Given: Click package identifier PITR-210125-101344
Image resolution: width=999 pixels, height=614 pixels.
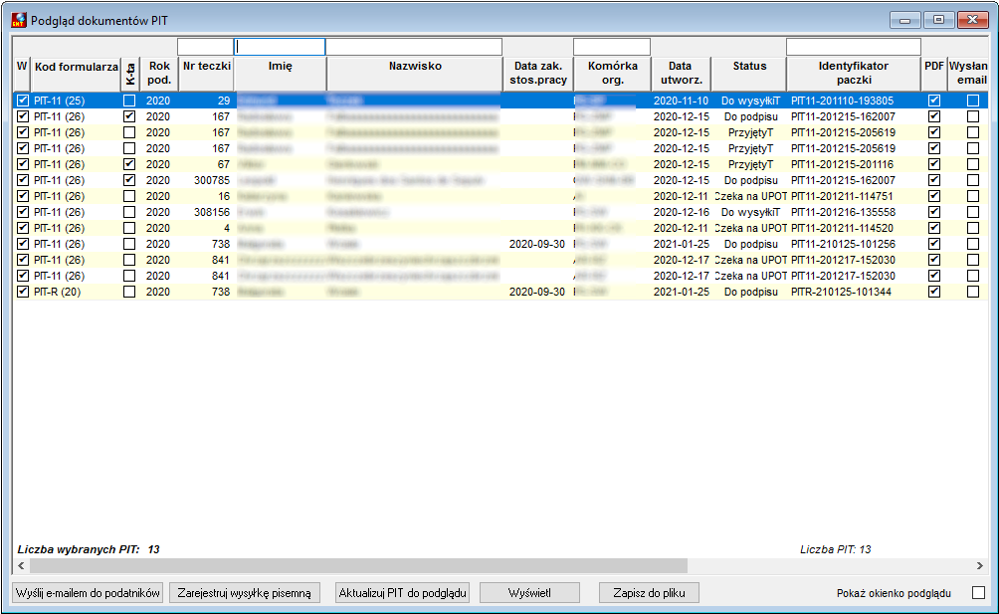Looking at the screenshot, I should pos(841,292).
